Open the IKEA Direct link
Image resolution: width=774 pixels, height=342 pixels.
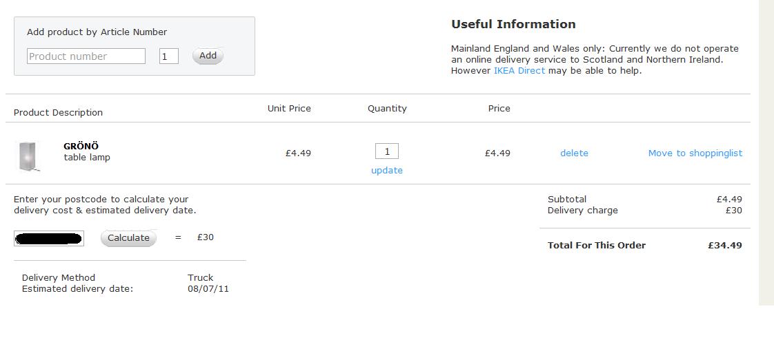519,71
